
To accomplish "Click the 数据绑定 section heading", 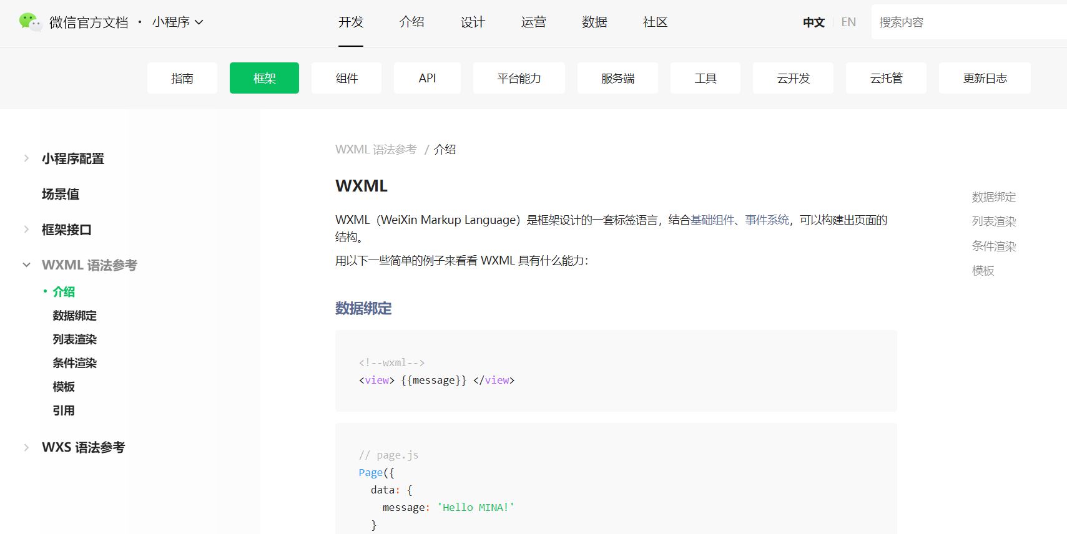I will click(x=363, y=308).
